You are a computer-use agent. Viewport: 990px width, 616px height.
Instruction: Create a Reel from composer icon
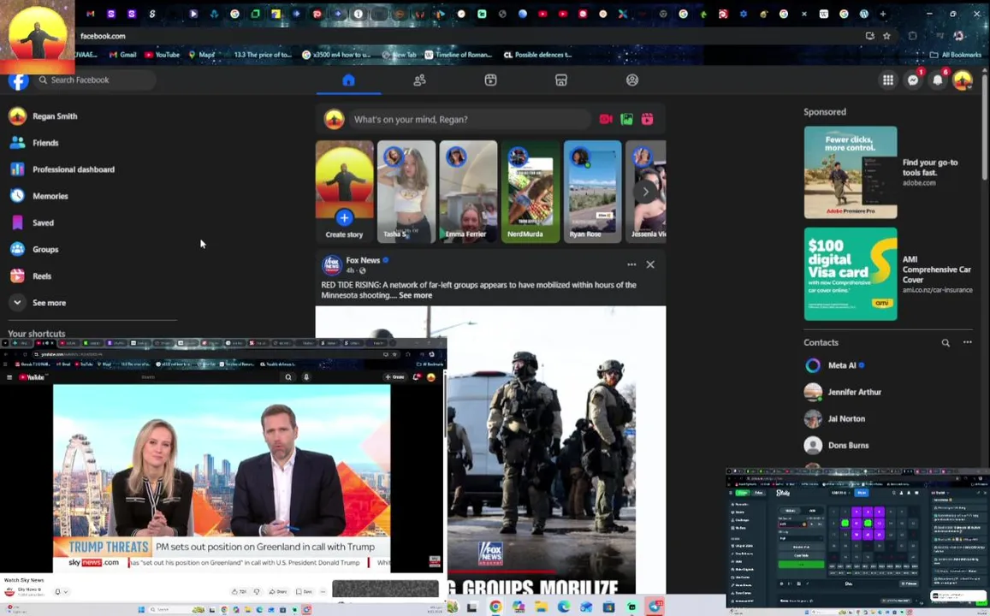[x=647, y=119]
